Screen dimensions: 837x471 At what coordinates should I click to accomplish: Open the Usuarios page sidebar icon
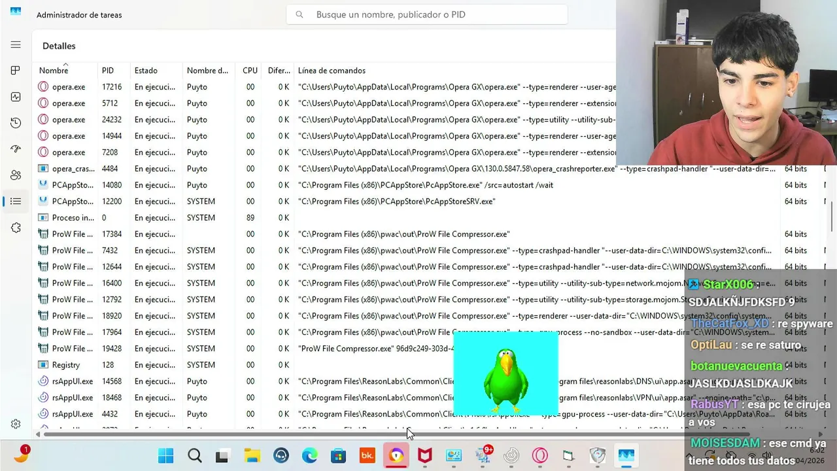16,175
